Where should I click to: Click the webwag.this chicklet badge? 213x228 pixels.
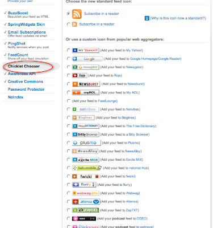[x=86, y=193]
